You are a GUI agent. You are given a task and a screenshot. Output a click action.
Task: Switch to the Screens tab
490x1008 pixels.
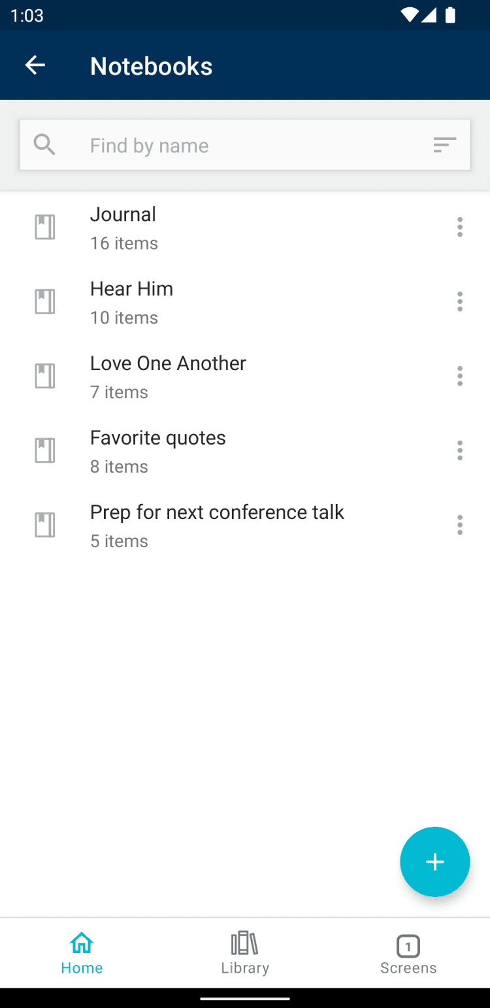click(408, 953)
